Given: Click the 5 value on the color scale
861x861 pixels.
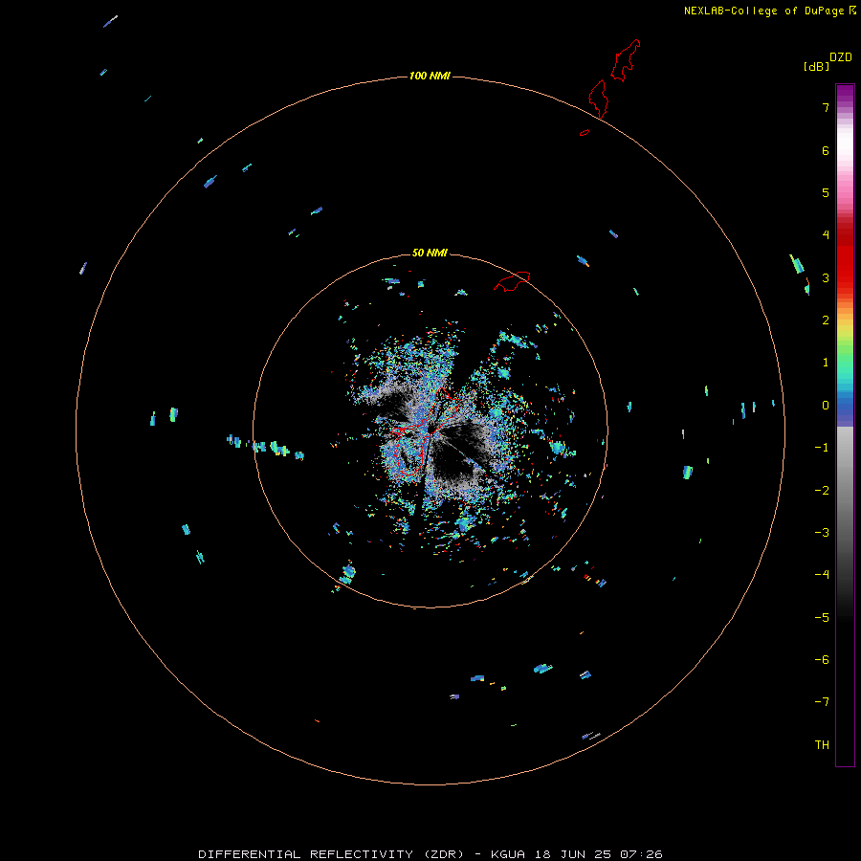Looking at the screenshot, I should pos(826,192).
